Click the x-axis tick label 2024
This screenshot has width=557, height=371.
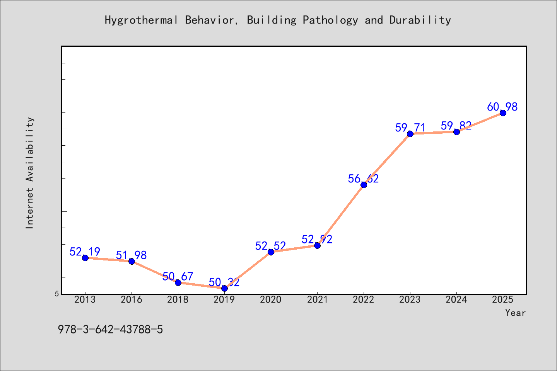[x=456, y=300]
